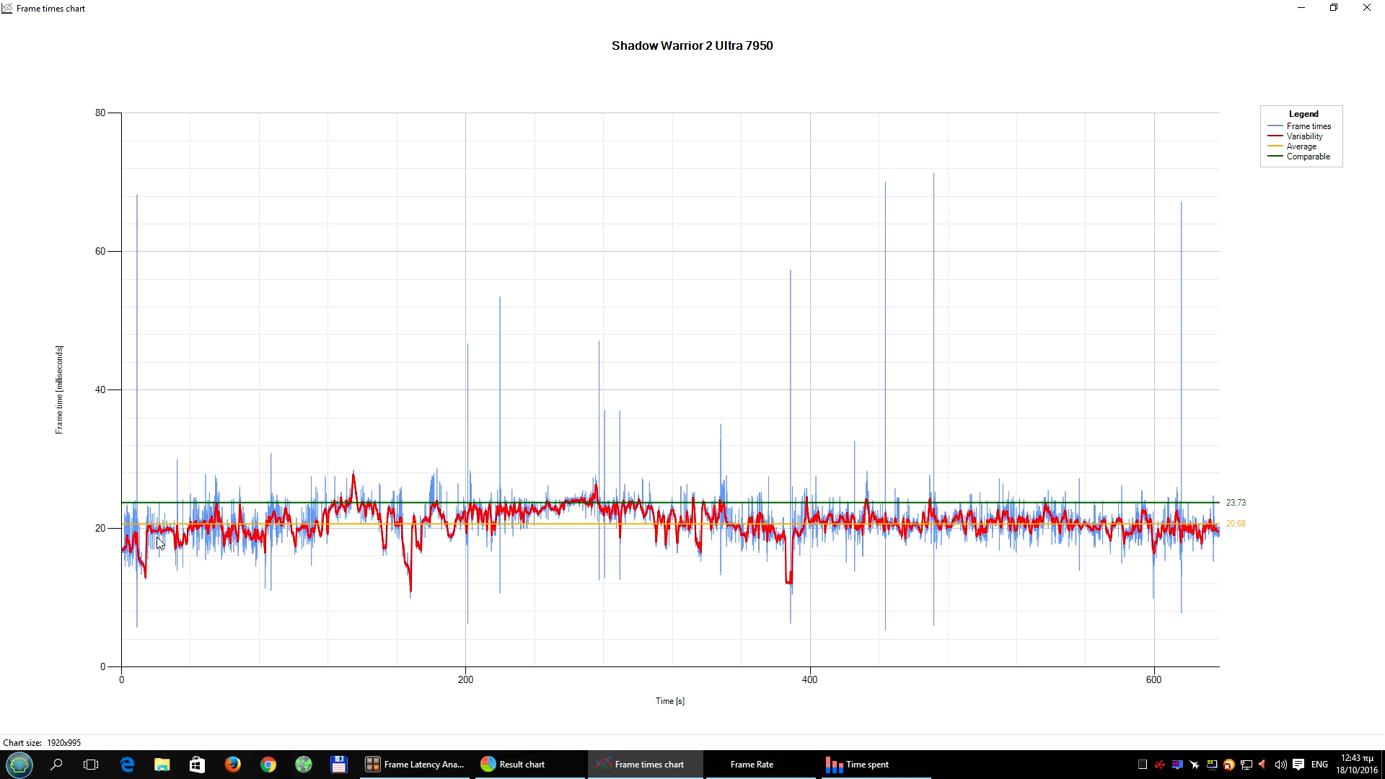Click the airplane tray icon
The width and height of the screenshot is (1385, 779).
pos(1195,765)
